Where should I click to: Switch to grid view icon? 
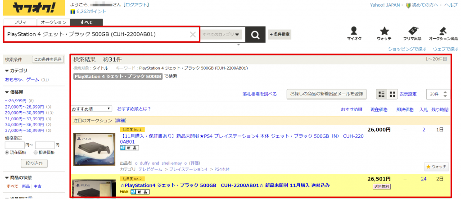click(x=392, y=94)
